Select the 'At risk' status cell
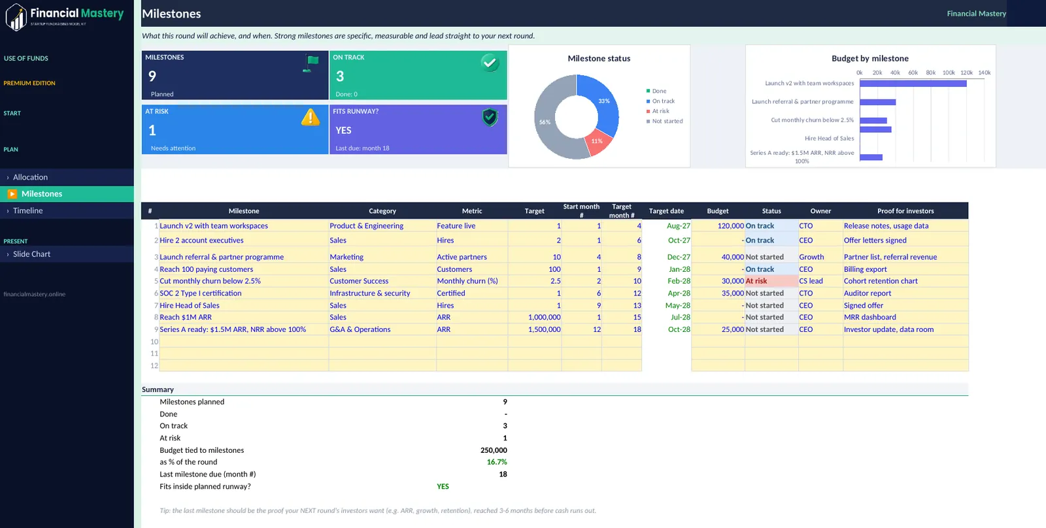1046x528 pixels. pyautogui.click(x=771, y=281)
